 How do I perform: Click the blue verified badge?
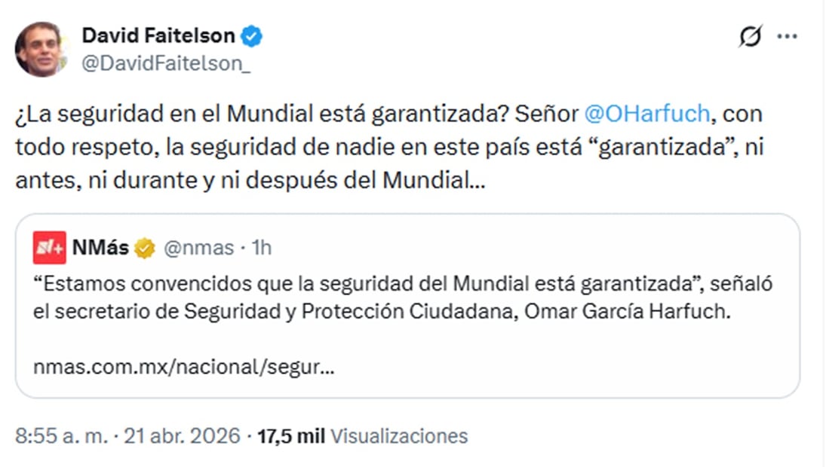click(x=252, y=35)
